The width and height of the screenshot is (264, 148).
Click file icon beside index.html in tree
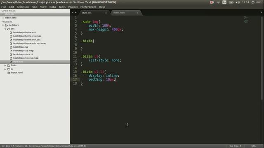pyautogui.click(x=9, y=73)
